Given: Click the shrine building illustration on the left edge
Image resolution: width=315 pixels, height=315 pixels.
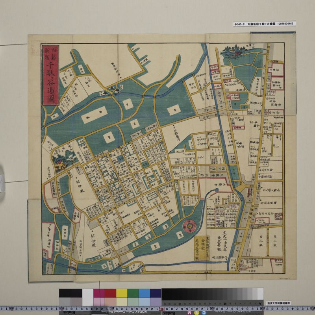Looking at the screenshot, I should (x=60, y=161).
